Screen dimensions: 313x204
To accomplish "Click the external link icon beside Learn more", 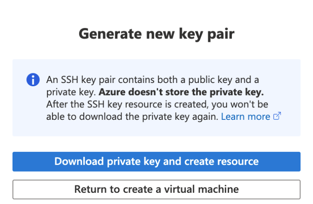I will pyautogui.click(x=277, y=117).
